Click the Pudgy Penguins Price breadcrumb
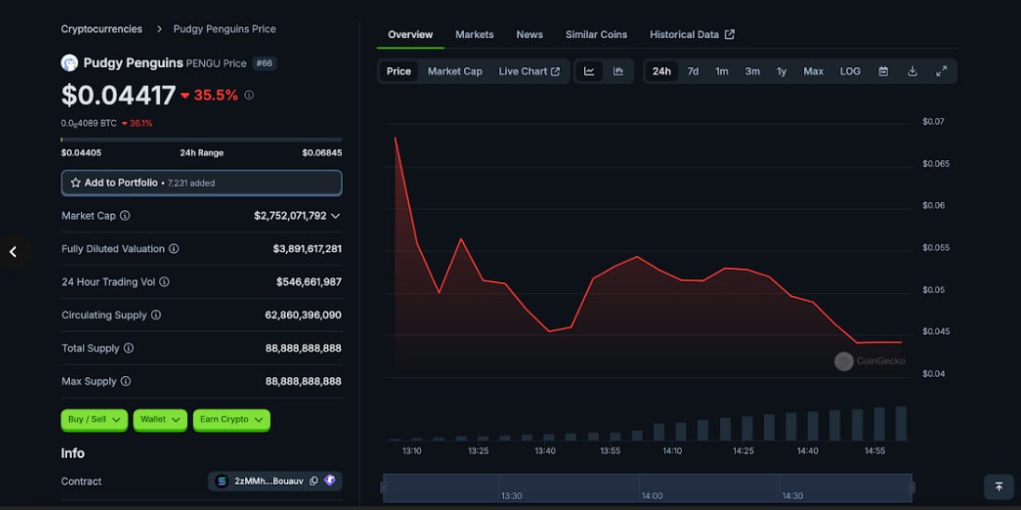Viewport: 1021px width, 510px height. 225,29
